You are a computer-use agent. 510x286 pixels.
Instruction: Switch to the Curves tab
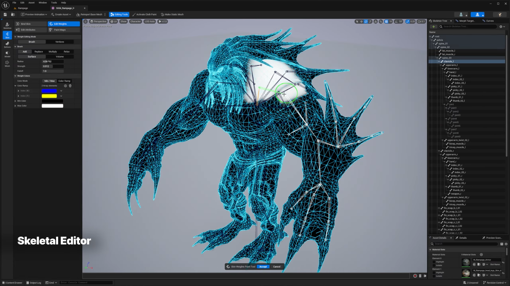click(x=490, y=21)
